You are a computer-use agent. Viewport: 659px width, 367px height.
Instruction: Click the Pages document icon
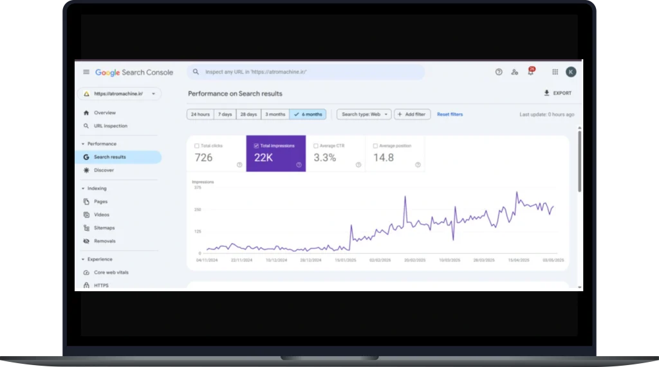[86, 202]
